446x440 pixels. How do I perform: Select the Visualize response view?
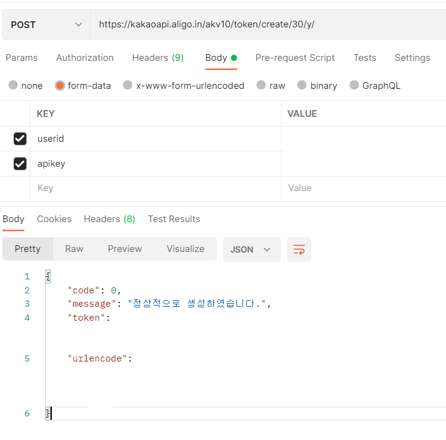[185, 249]
